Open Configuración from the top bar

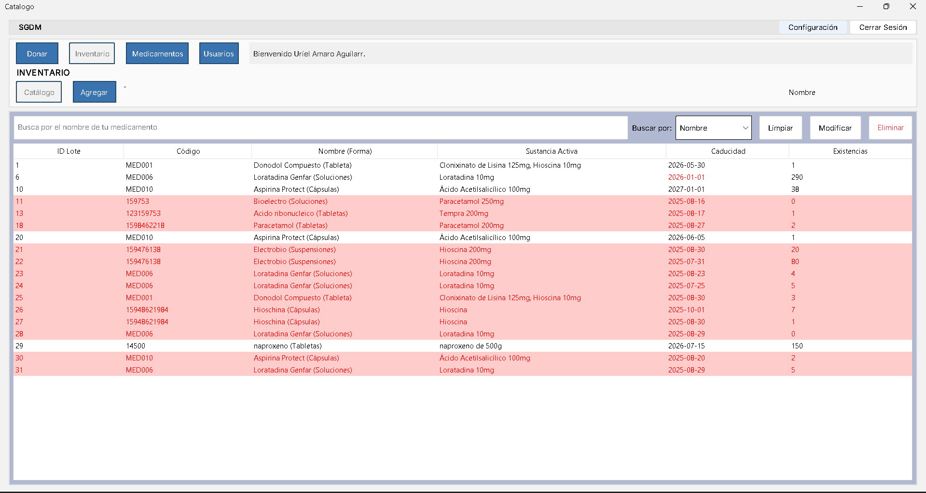(813, 27)
